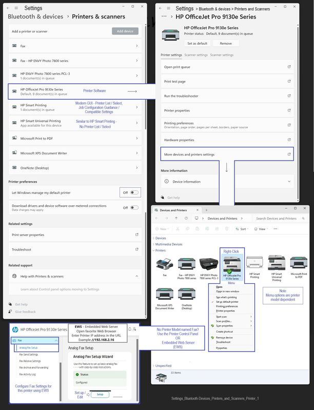Expand Multimedia Devices group
Viewport: 314px width, 410px height.
click(153, 244)
